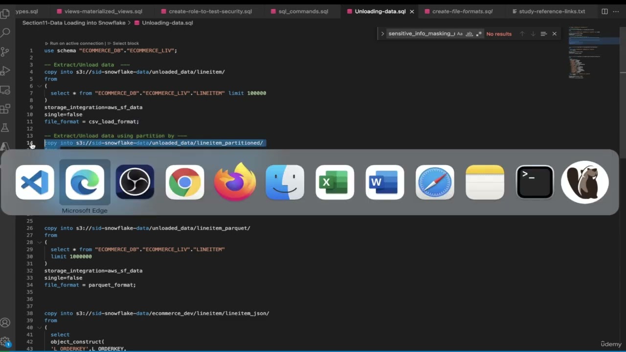Open the Testing flask view

5,128
